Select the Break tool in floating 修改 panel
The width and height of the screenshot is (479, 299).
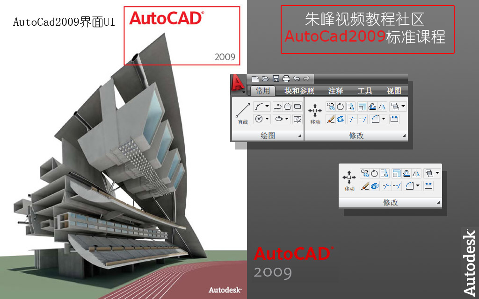click(x=428, y=186)
